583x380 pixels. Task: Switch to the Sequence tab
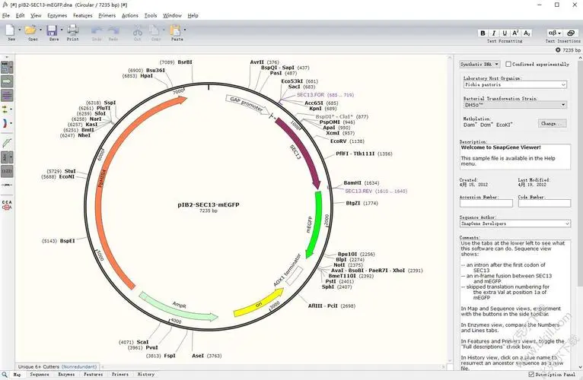tap(40, 375)
